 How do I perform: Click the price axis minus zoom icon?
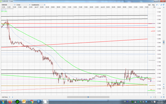pos(164,94)
